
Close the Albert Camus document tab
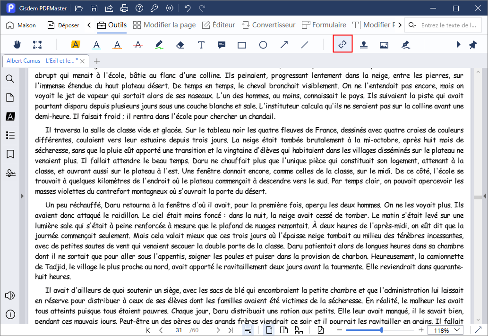tap(83, 61)
